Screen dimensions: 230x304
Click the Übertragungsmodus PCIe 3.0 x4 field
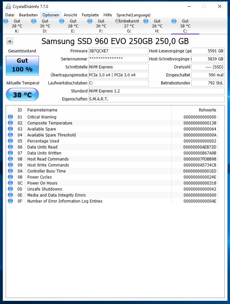coord(118,75)
